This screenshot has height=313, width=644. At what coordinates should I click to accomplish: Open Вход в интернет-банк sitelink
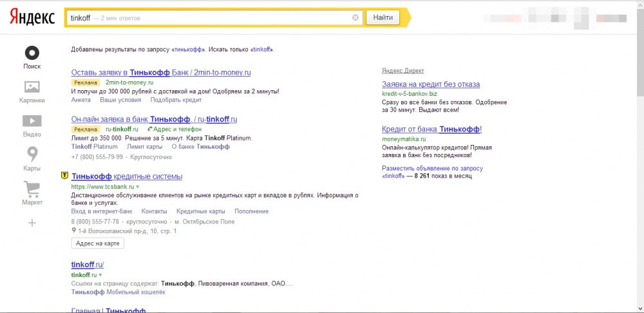click(102, 211)
